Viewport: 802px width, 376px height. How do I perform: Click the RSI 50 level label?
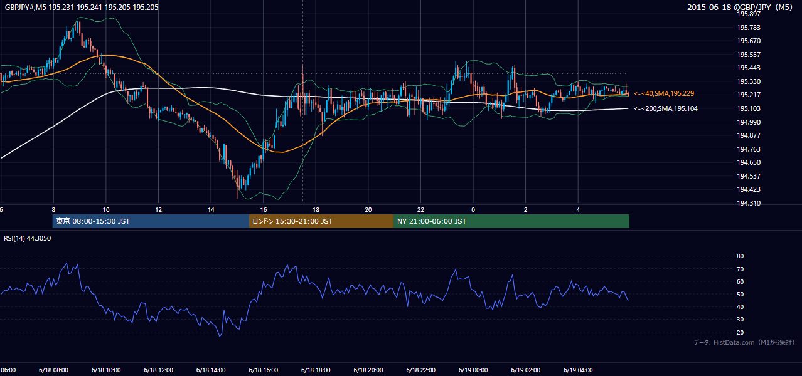[x=740, y=294]
